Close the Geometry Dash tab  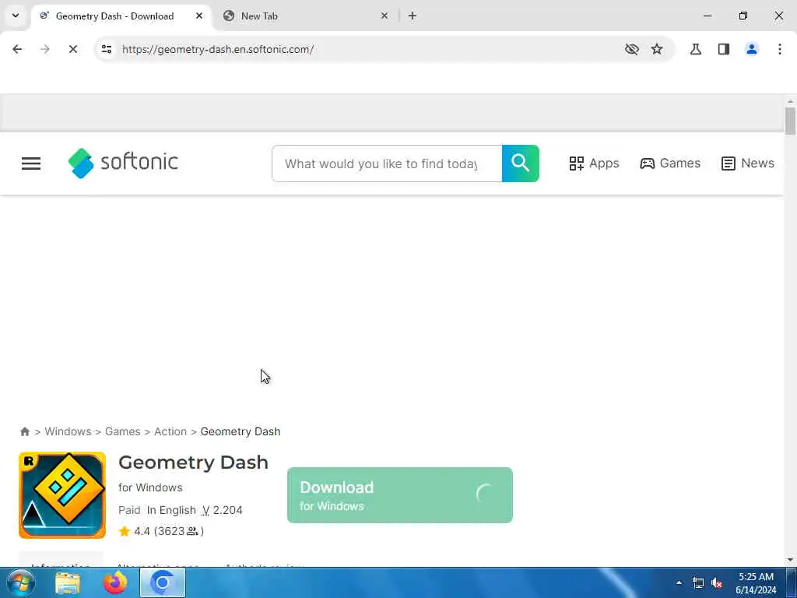[199, 16]
